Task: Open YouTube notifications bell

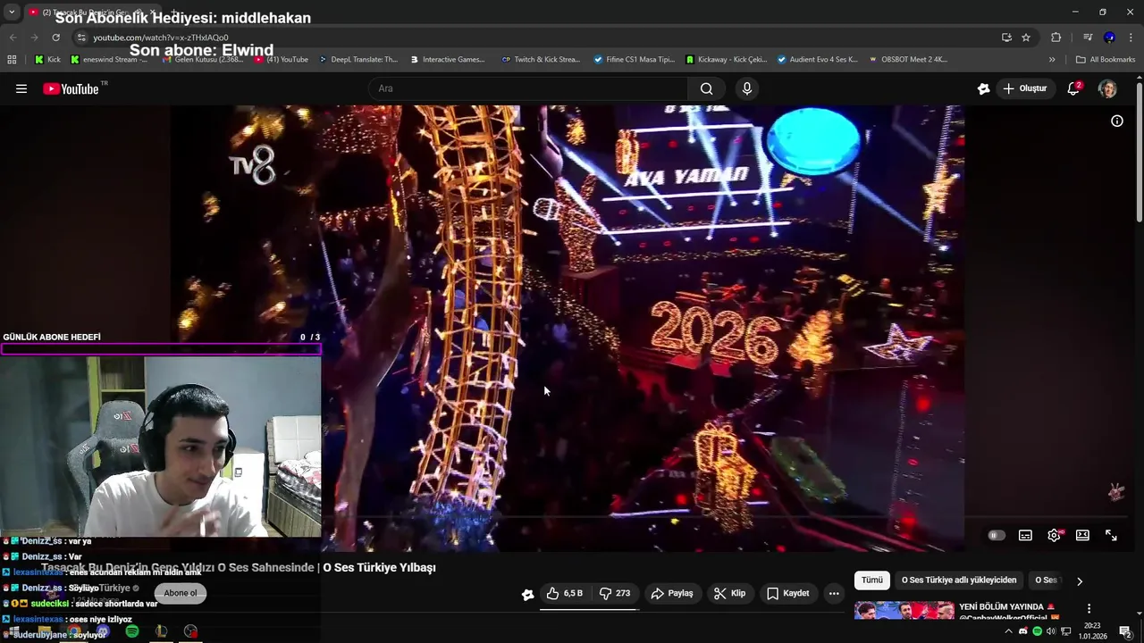Action: tap(1073, 88)
